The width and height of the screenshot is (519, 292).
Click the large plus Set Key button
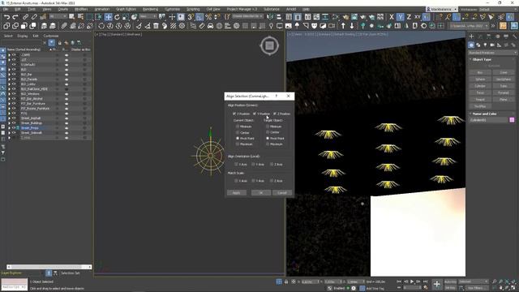point(436,284)
